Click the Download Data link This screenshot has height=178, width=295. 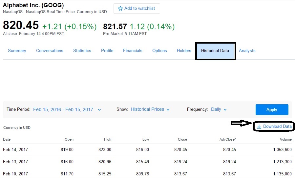274,127
